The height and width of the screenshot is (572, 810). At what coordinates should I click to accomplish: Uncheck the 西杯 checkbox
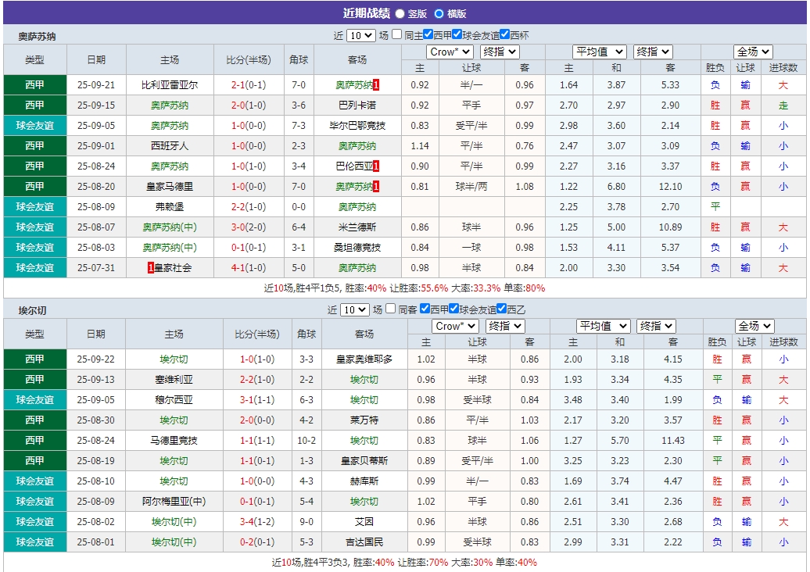pyautogui.click(x=504, y=34)
